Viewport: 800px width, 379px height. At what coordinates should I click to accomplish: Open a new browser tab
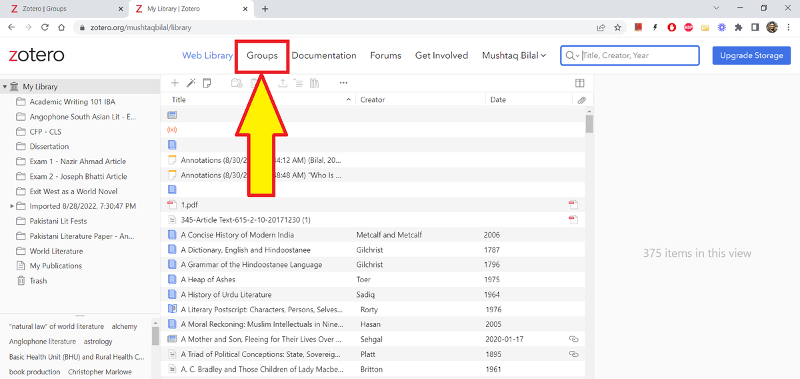(265, 9)
